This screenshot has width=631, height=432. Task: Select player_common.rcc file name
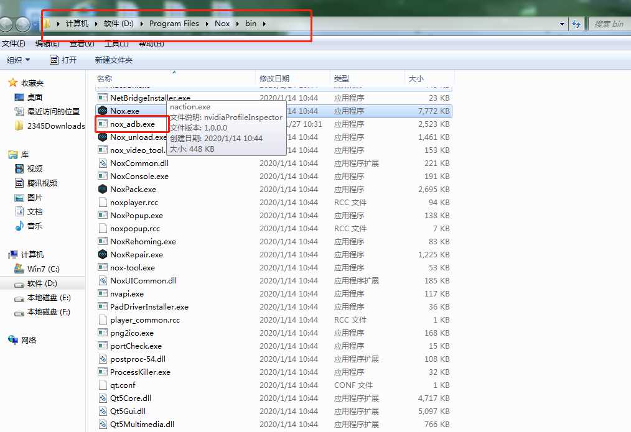[x=145, y=320]
